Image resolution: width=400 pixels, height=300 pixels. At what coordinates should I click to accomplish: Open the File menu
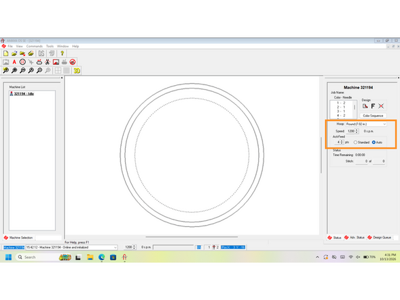pos(10,46)
